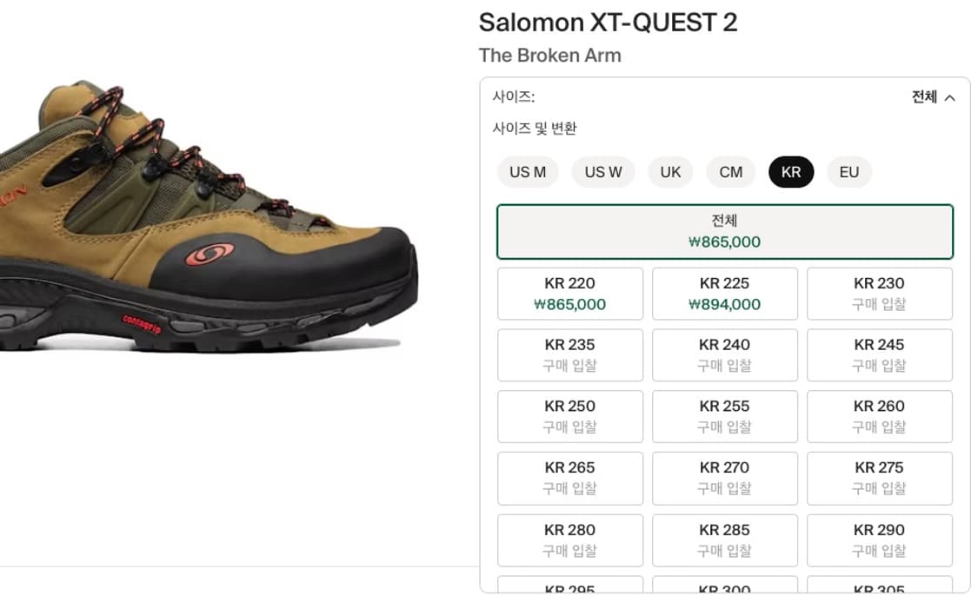
Task: Open the Salomon XT-QUEST 2 product title
Action: [x=609, y=22]
